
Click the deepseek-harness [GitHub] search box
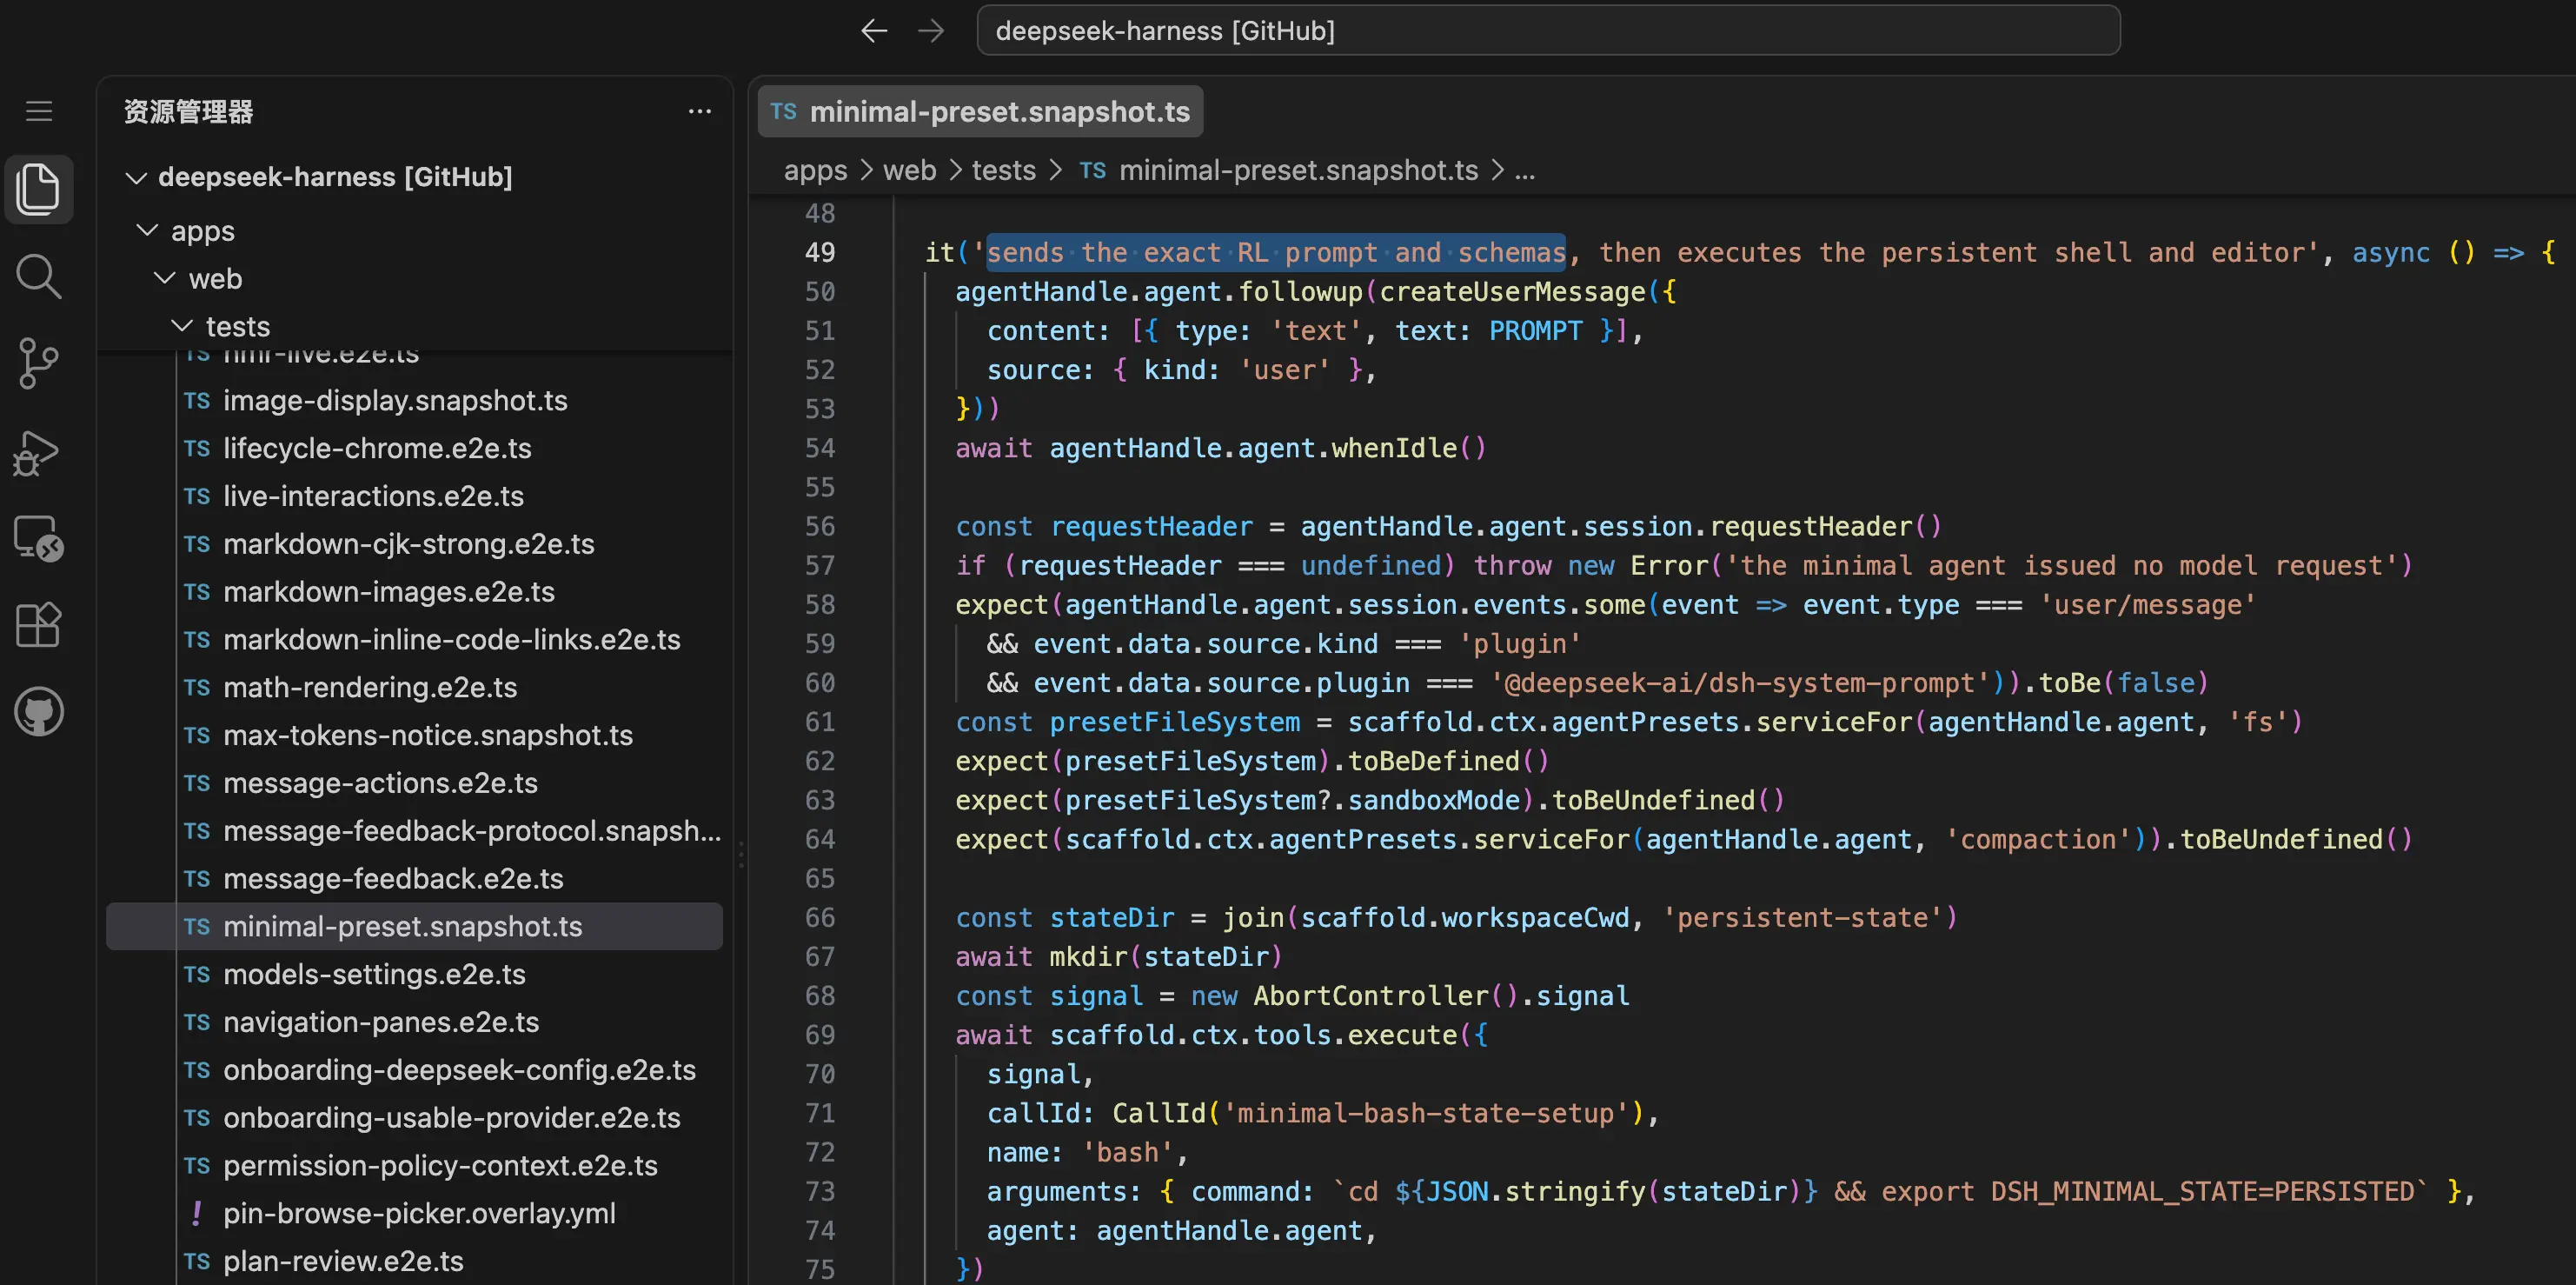pyautogui.click(x=1547, y=31)
